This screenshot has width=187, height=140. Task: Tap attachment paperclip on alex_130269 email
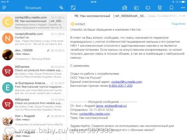48,51
